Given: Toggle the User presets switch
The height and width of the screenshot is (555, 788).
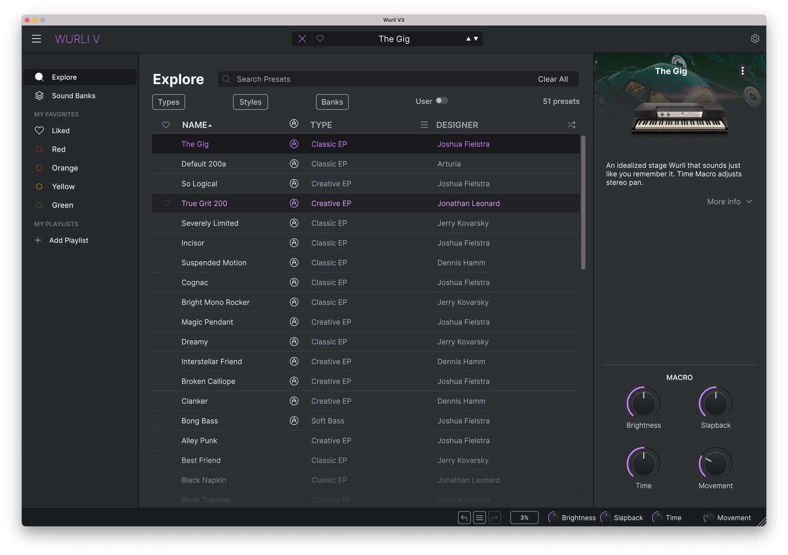Looking at the screenshot, I should (x=441, y=101).
